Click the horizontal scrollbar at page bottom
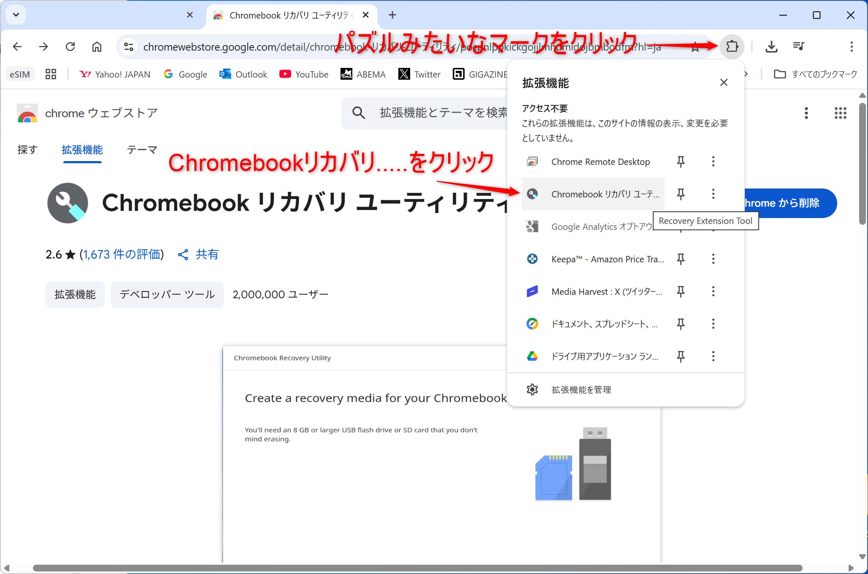 tap(417, 568)
